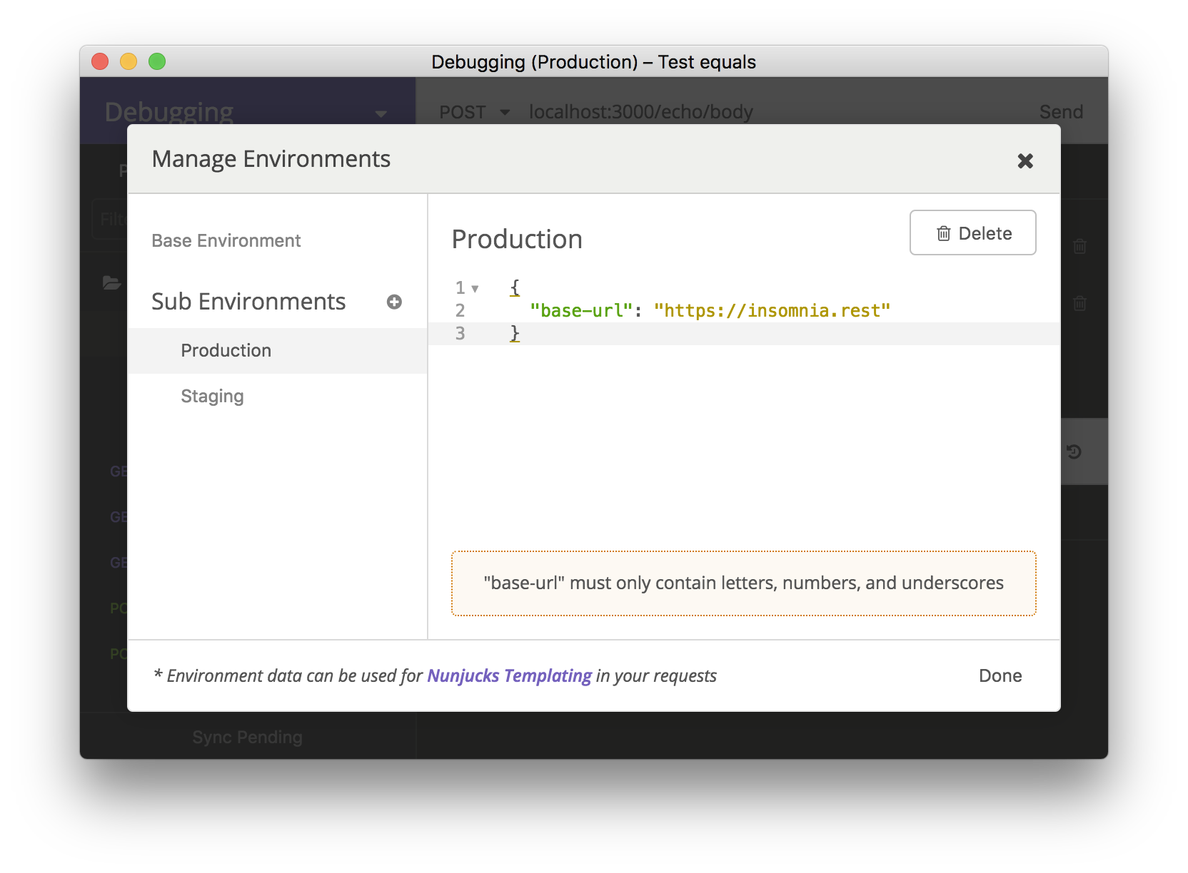Close the Manage Environments dialog
1188x873 pixels.
coord(1025,161)
